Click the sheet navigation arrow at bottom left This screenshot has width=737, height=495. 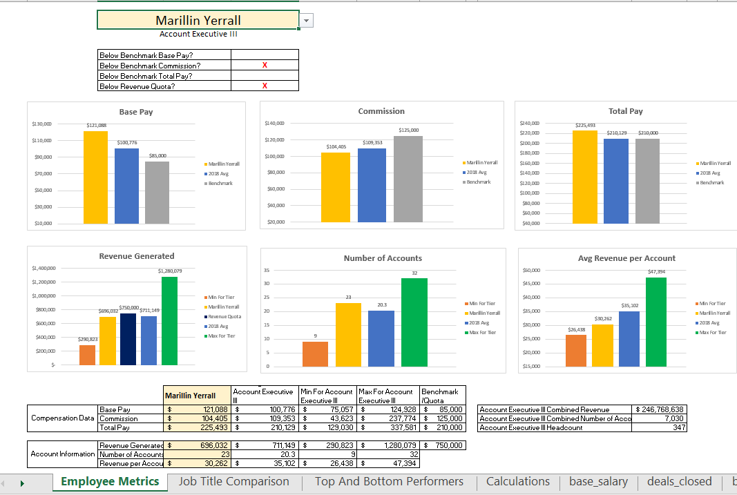coord(21,482)
